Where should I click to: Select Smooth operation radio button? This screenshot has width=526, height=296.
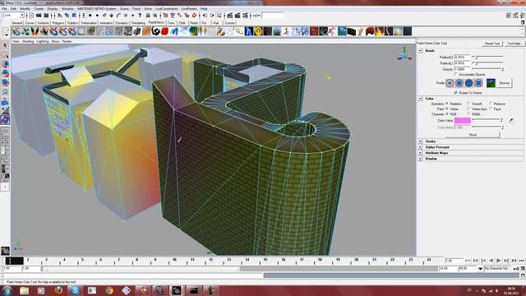pos(469,104)
